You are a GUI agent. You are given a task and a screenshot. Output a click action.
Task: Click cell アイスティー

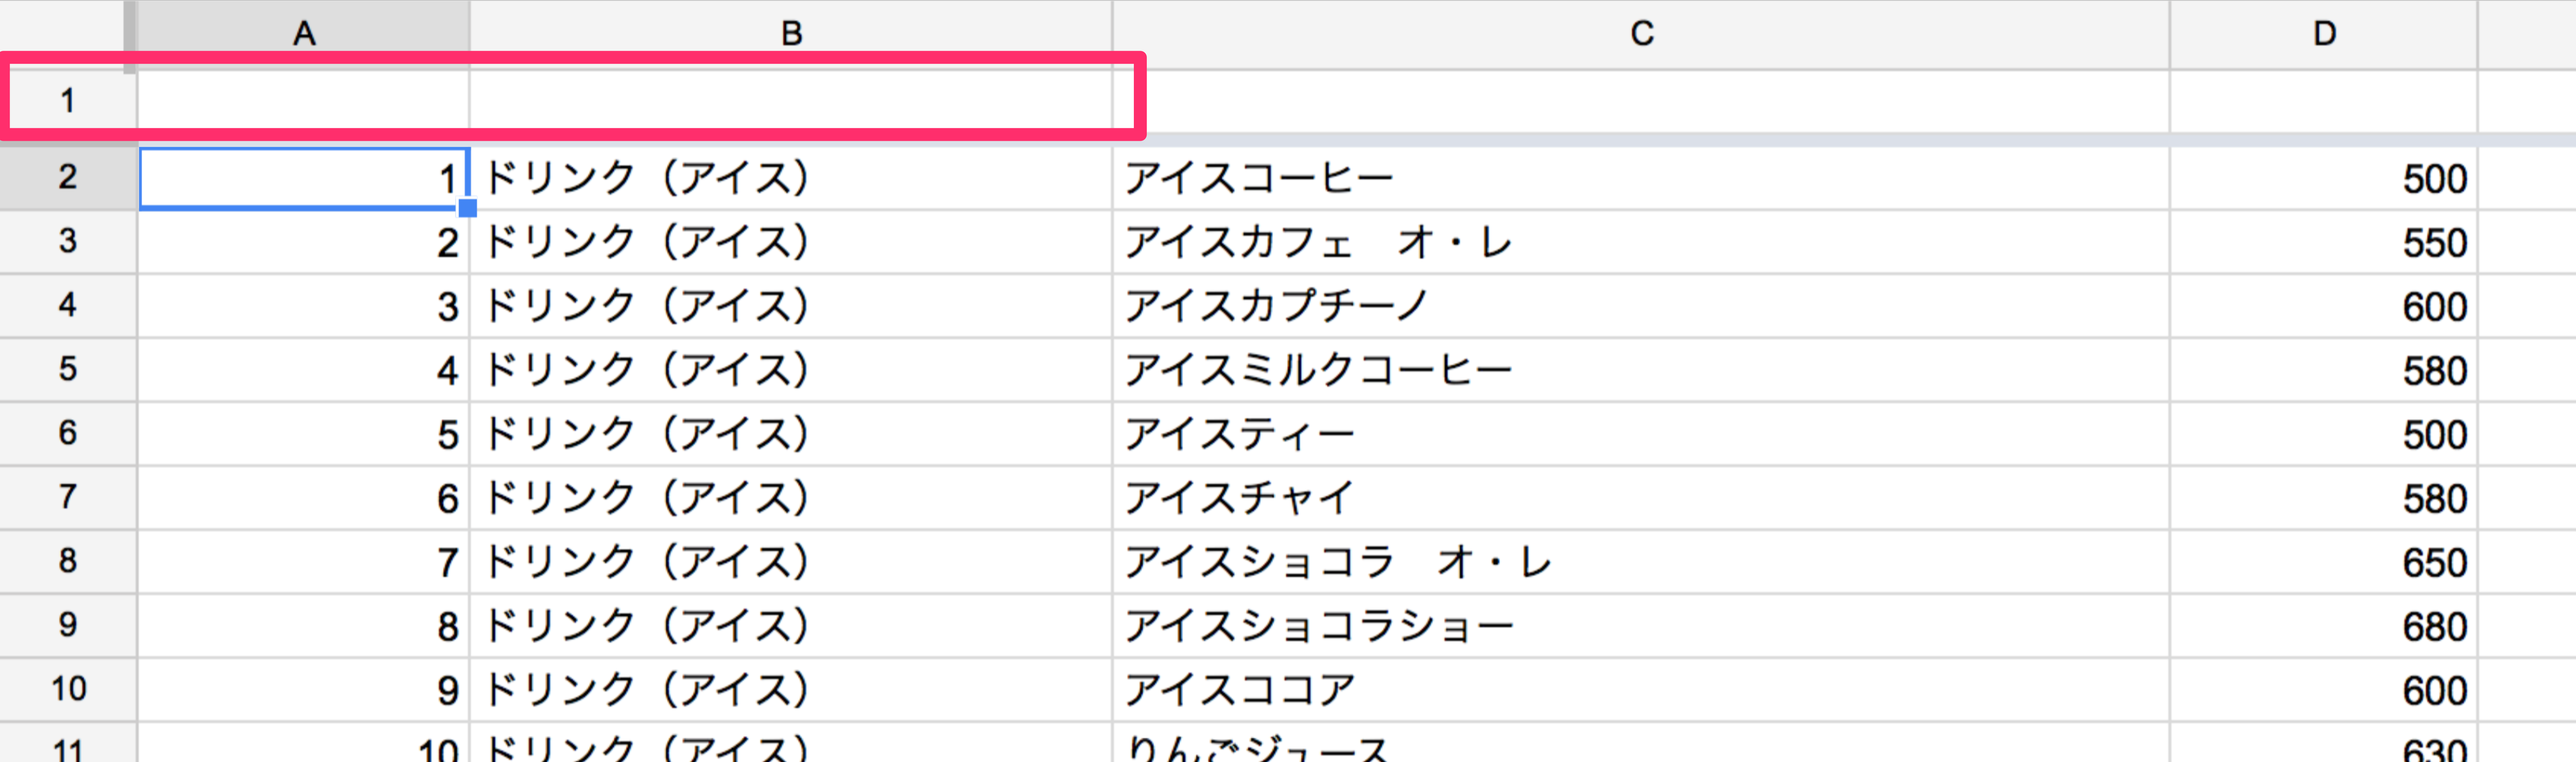[1641, 434]
